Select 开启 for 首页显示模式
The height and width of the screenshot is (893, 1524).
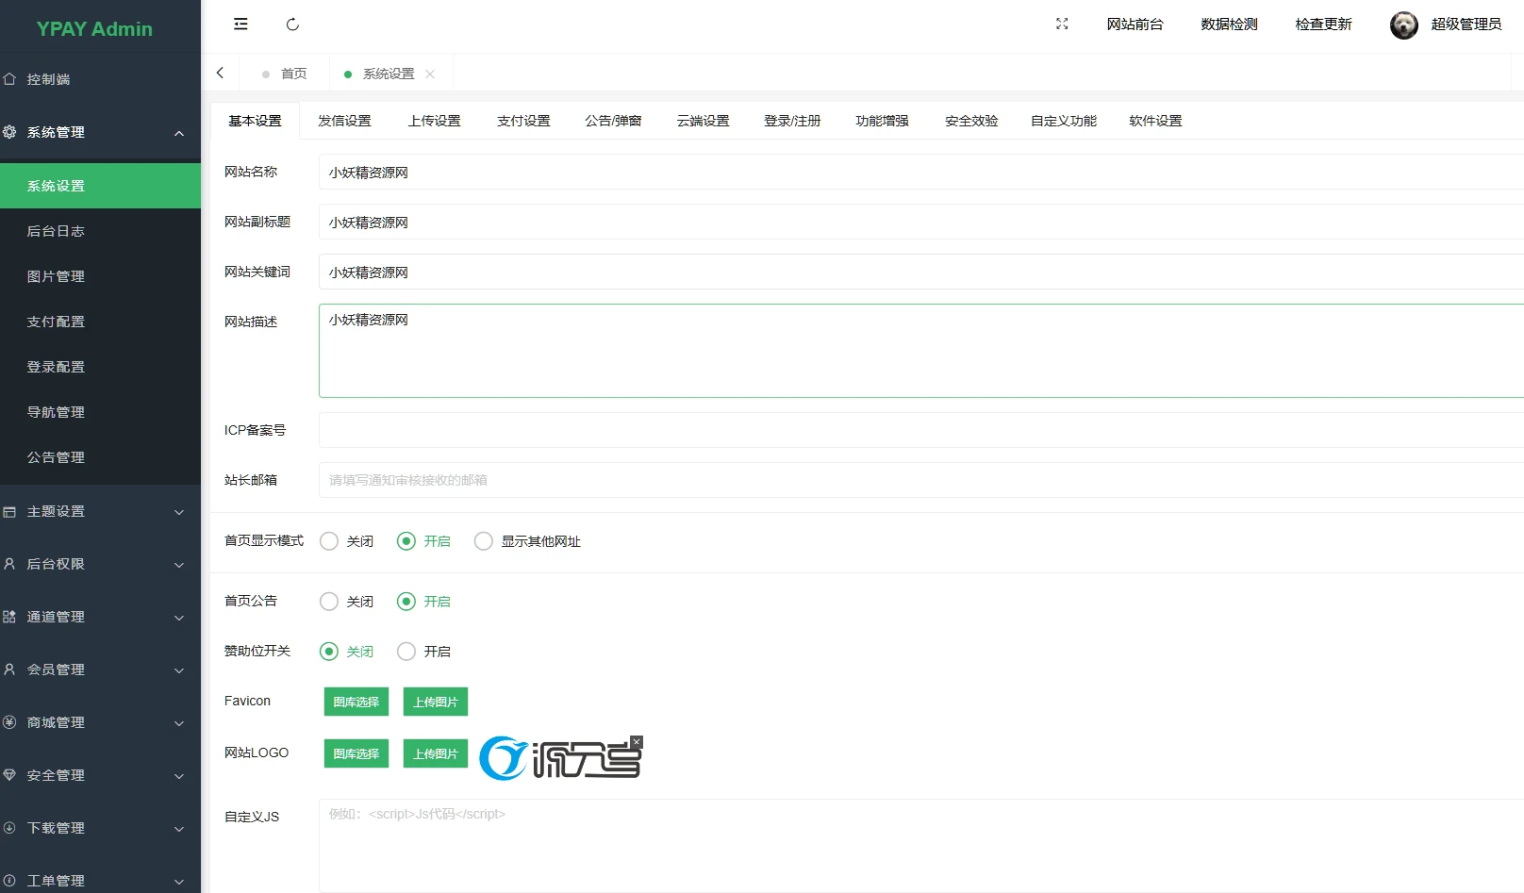423,541
